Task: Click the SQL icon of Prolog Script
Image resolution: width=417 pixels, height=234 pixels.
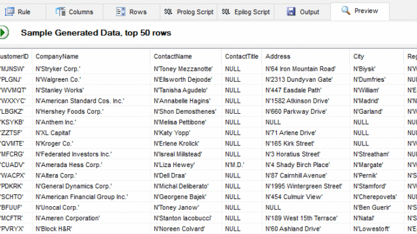Action: [168, 12]
